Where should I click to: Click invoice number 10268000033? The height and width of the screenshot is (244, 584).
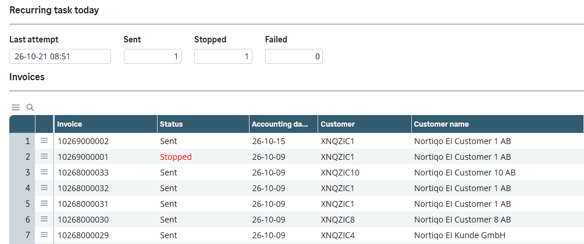[83, 173]
